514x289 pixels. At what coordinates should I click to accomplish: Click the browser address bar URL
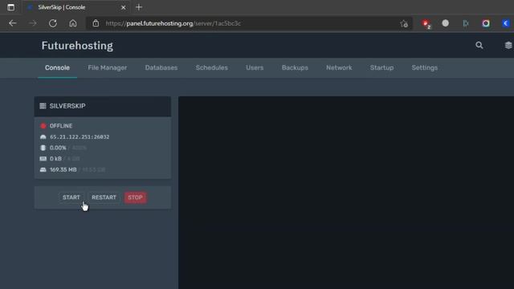pos(173,23)
